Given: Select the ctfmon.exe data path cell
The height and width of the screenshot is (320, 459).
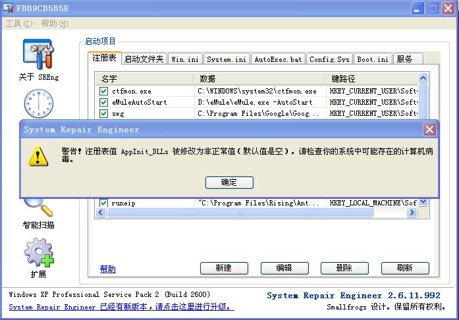Looking at the screenshot, I should coord(259,91).
